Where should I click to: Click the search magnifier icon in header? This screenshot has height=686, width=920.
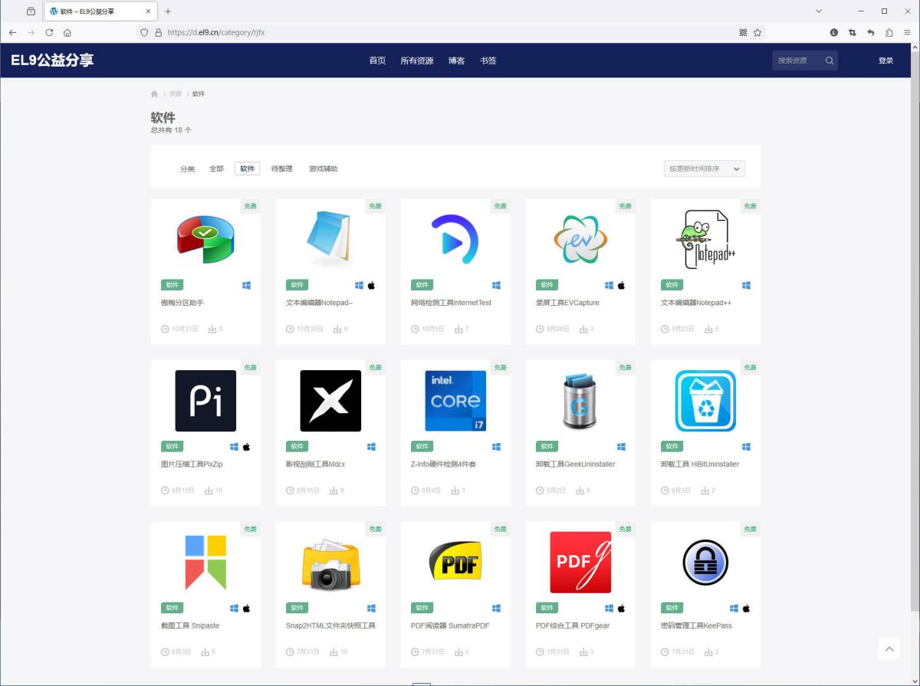click(829, 61)
